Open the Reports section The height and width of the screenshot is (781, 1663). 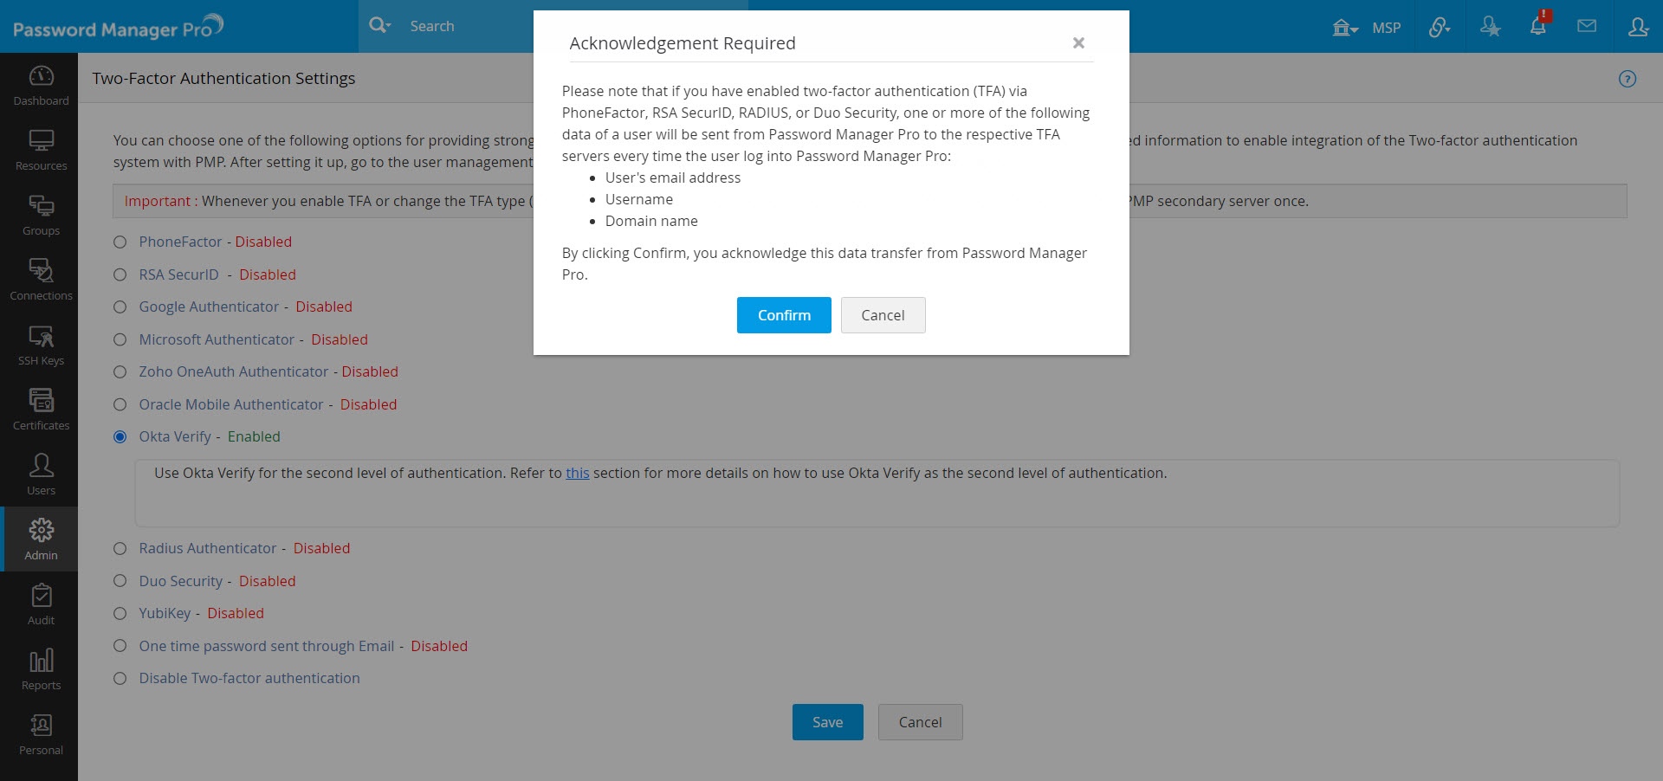pos(41,669)
